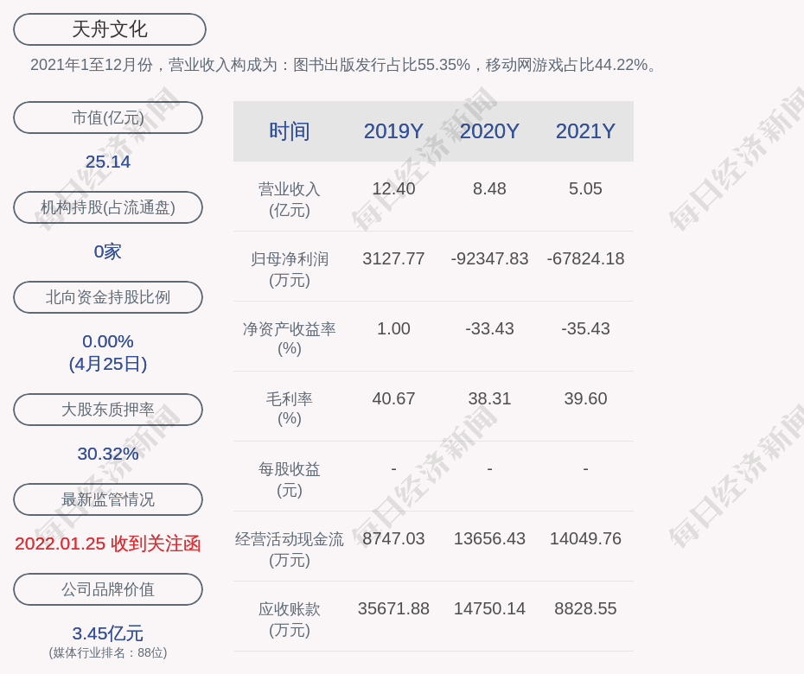804x674 pixels.
Task: Select the 市值(亿元) label pill
Action: tap(108, 118)
